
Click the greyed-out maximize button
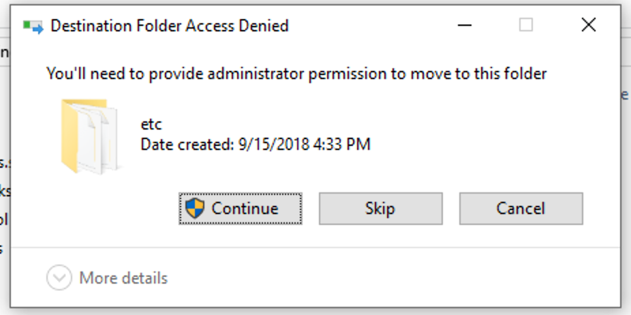point(526,25)
